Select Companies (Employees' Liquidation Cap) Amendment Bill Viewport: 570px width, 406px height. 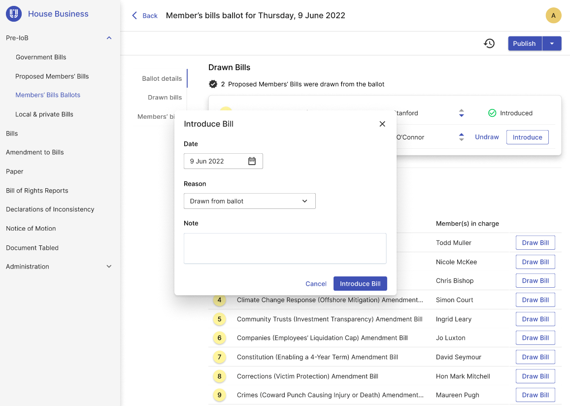[322, 338]
